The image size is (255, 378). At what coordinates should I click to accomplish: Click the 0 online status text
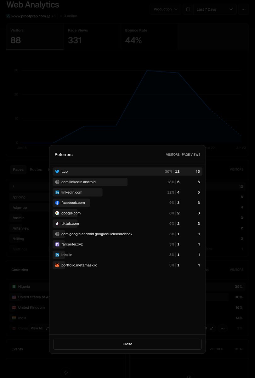click(70, 16)
